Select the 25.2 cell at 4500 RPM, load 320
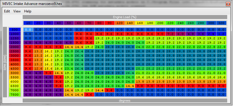This screenshot has height=106, width=233. pyautogui.click(x=221, y=69)
